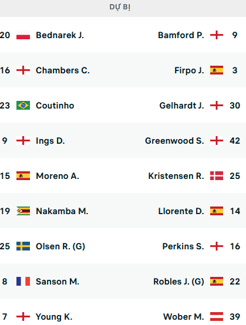Click Denmark flag next to Kristensen R.
Viewport: 246px width, 325px height.
pyautogui.click(x=217, y=176)
